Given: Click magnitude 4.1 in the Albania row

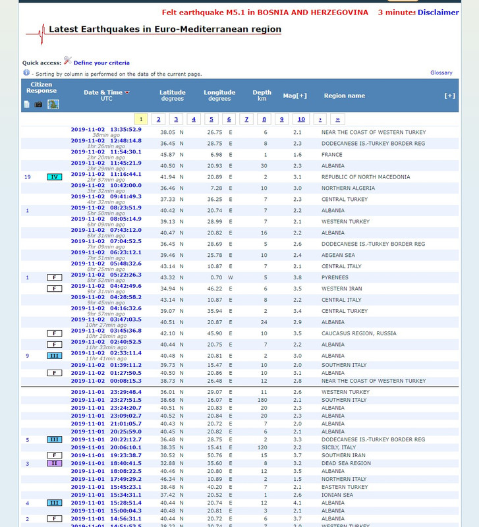Looking at the screenshot, I should point(297,503).
